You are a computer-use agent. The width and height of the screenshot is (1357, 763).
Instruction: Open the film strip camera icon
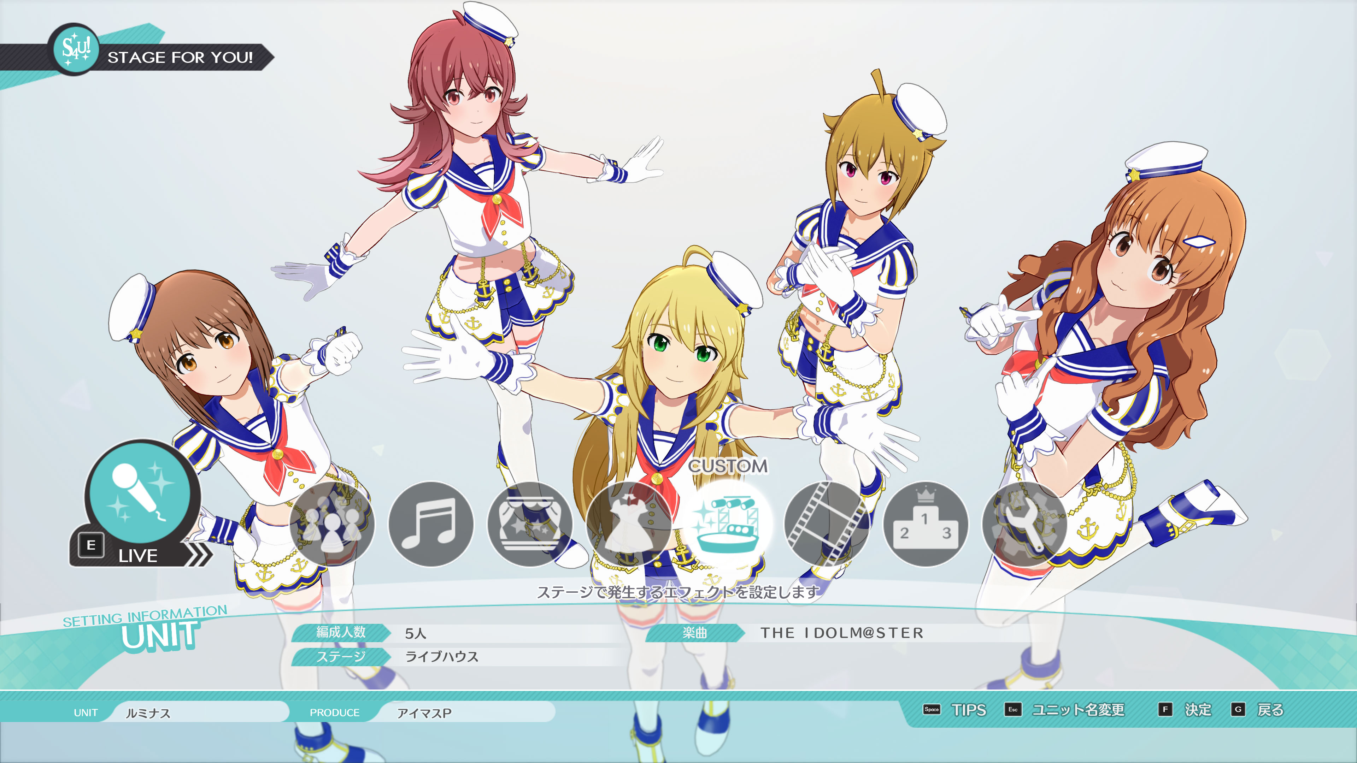pyautogui.click(x=827, y=525)
